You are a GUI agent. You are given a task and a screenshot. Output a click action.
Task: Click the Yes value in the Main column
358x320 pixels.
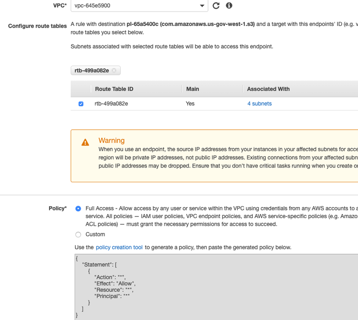(190, 103)
